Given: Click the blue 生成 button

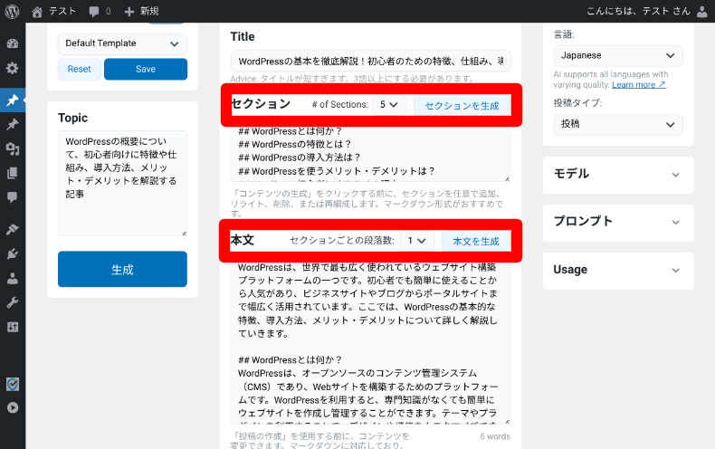Looking at the screenshot, I should [x=122, y=269].
